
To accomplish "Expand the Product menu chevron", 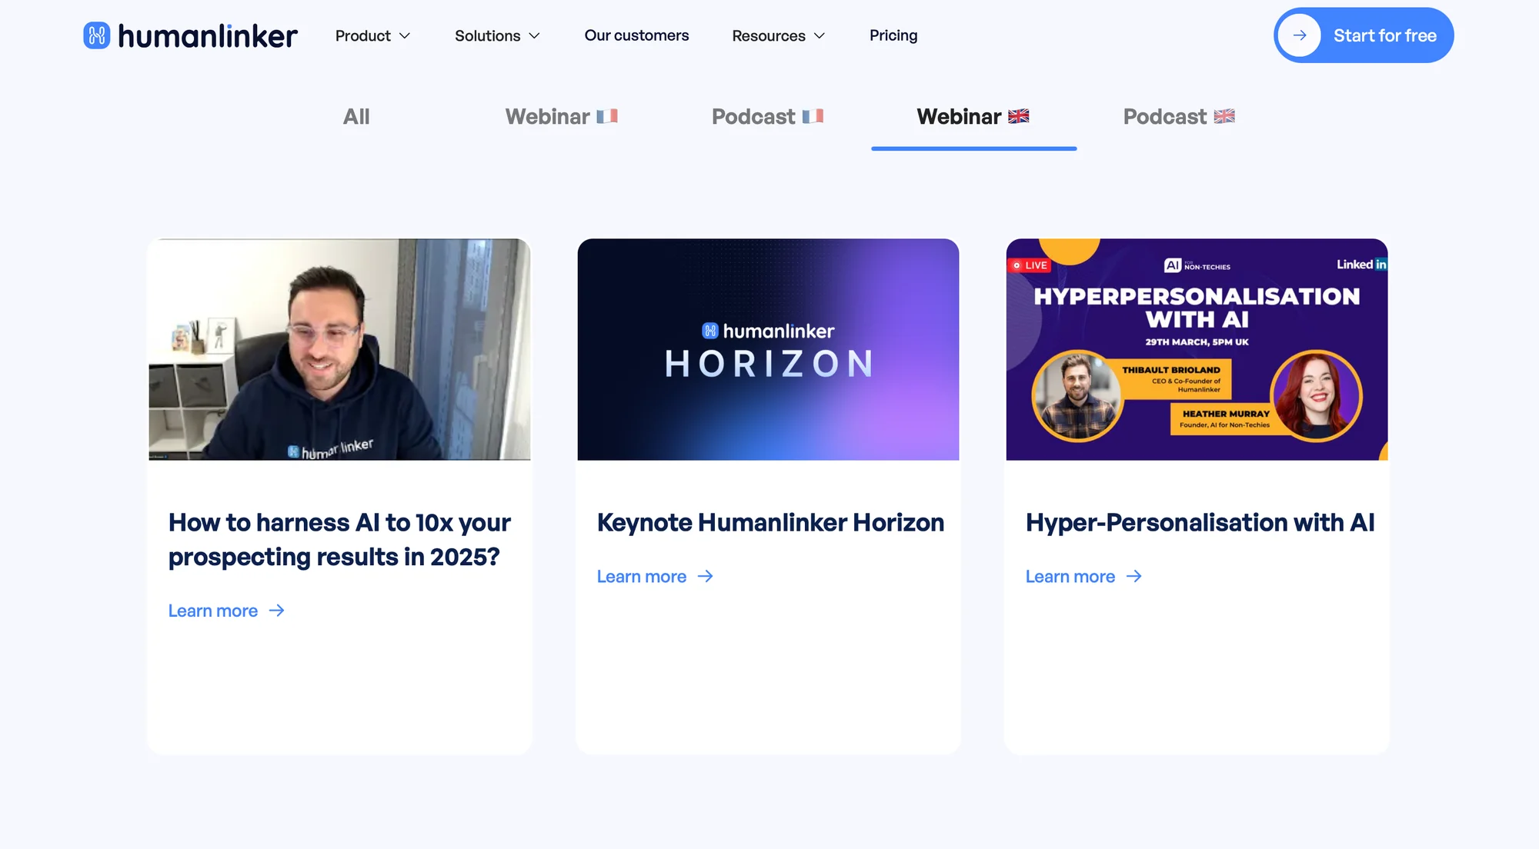I will tap(405, 36).
